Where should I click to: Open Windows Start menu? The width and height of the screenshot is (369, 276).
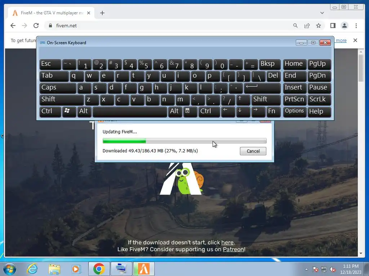10,269
